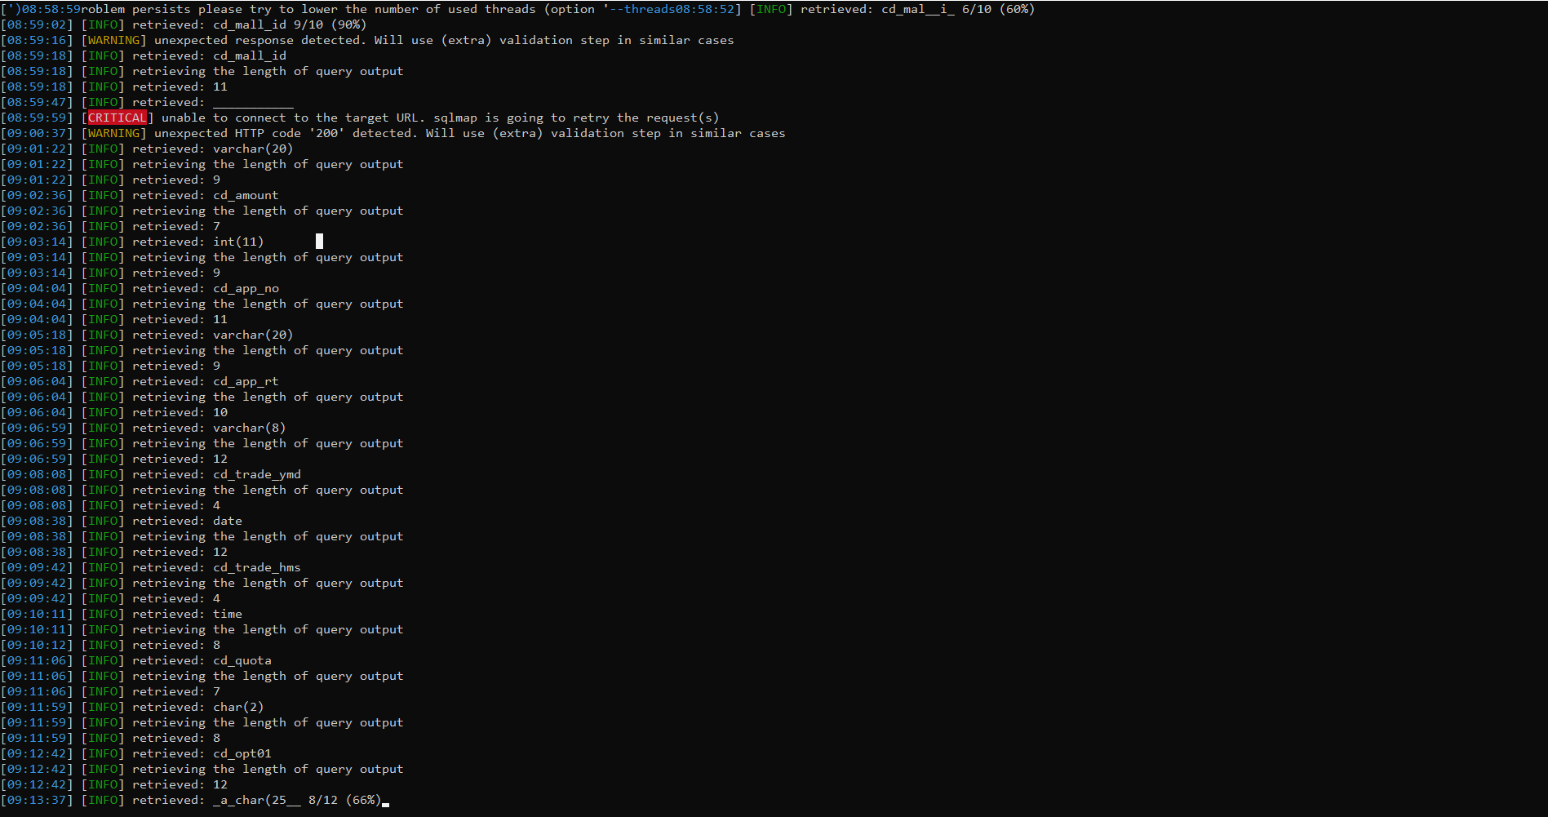Click the retrieved value 'date'
The width and height of the screenshot is (1548, 817).
tap(228, 521)
